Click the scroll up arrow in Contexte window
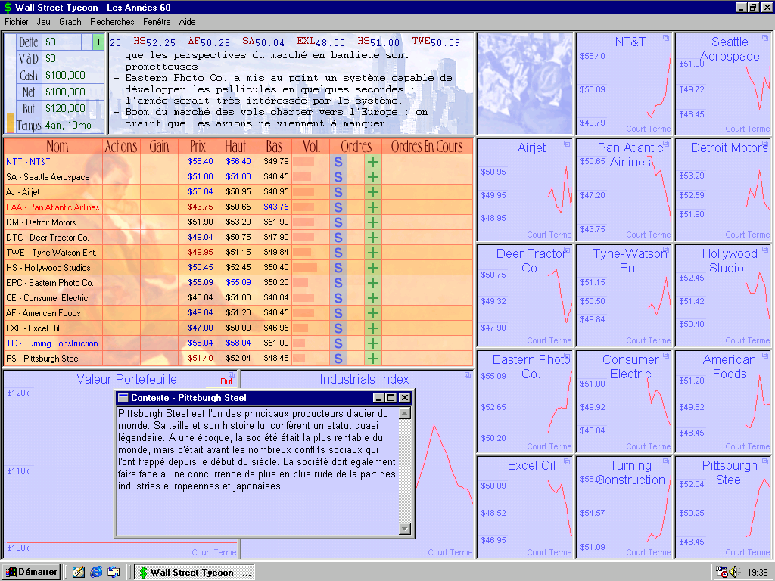775x581 pixels. click(405, 413)
